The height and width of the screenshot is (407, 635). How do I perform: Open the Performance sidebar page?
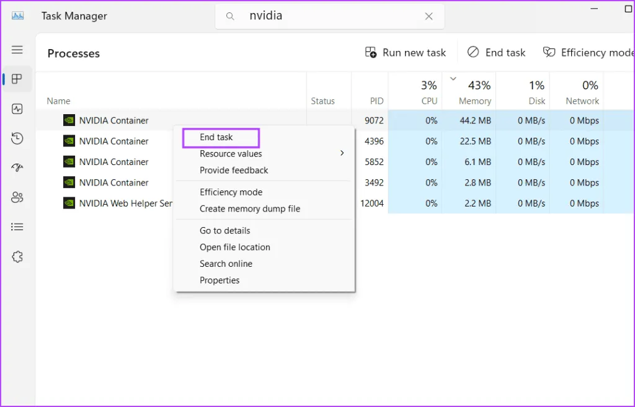pyautogui.click(x=17, y=109)
